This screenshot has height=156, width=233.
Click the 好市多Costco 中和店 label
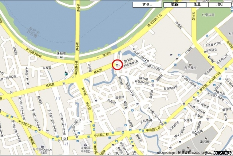pos(42,151)
